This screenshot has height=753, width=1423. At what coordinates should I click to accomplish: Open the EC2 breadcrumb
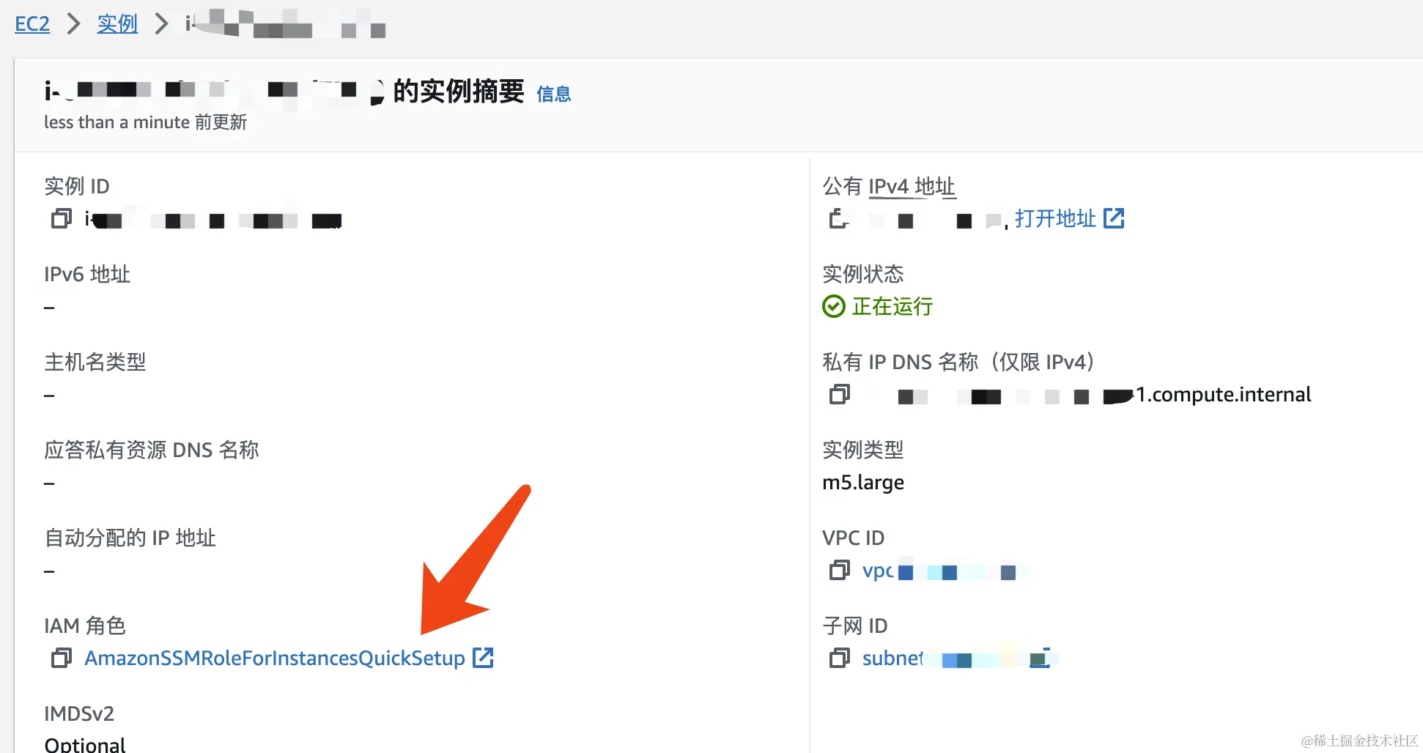tap(32, 23)
